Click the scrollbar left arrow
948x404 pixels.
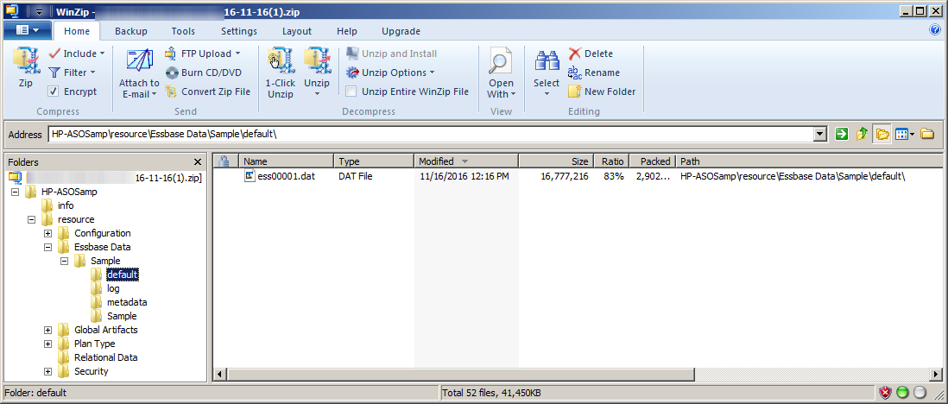pyautogui.click(x=221, y=375)
